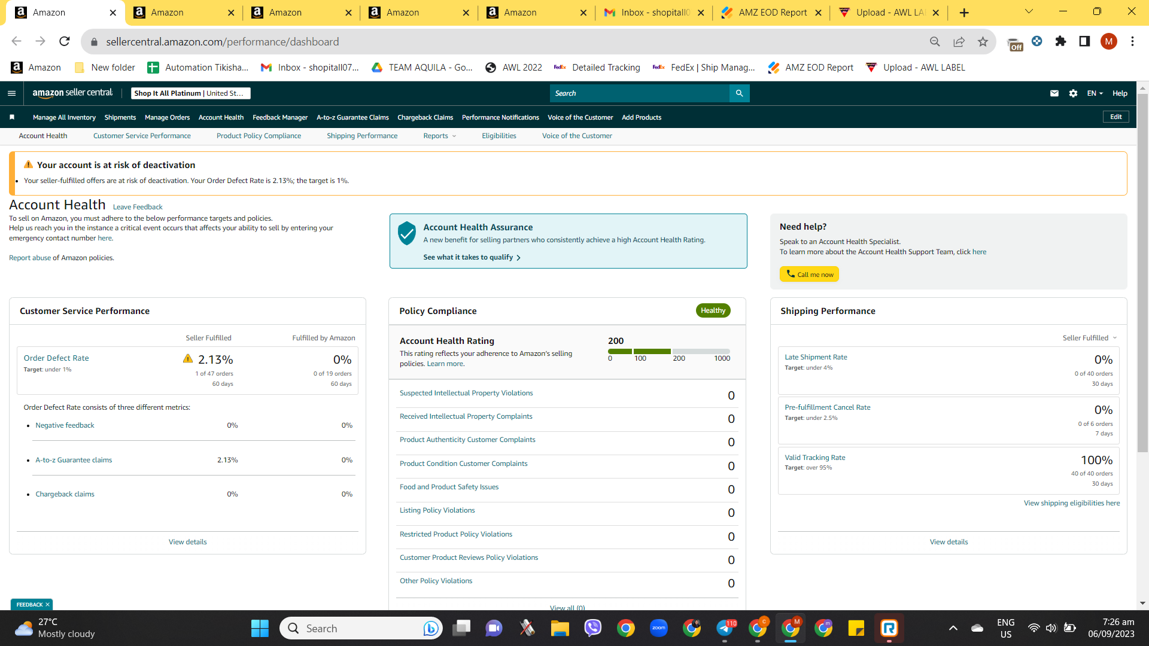The width and height of the screenshot is (1149, 646).
Task: Click the search magnifier button in Seller Central
Action: (x=739, y=93)
